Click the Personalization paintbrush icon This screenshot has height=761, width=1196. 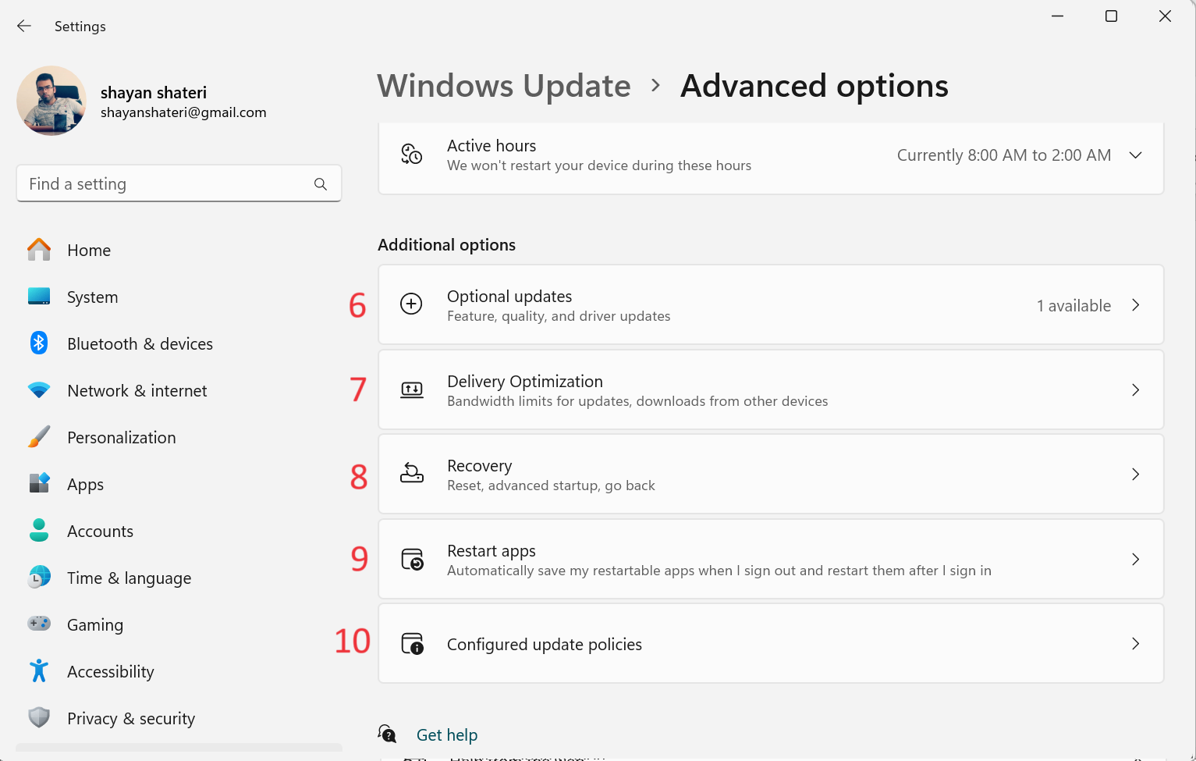coord(39,437)
